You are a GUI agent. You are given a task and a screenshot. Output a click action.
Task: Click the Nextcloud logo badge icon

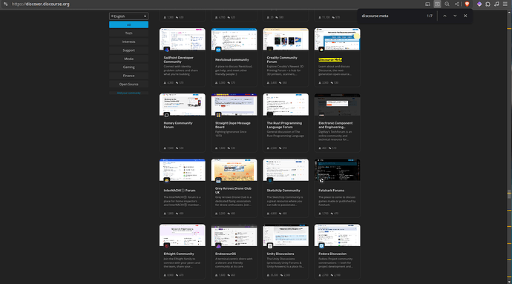[x=218, y=50]
